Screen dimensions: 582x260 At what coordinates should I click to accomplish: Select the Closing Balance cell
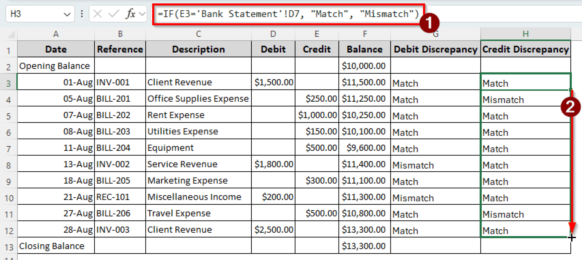[x=56, y=246]
